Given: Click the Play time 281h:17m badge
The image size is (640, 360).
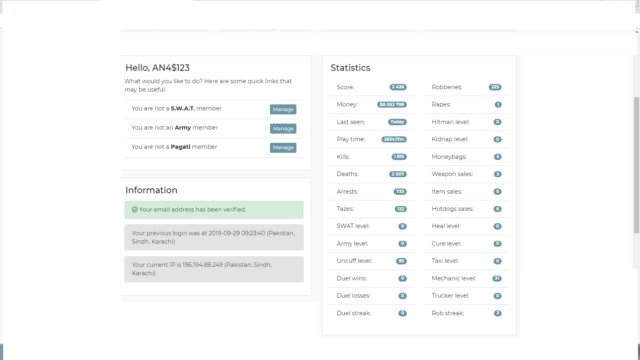Looking at the screenshot, I should tap(394, 139).
